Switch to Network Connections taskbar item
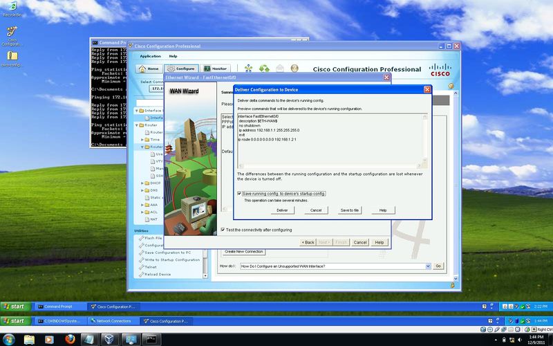This screenshot has width=553, height=346. coord(113,321)
